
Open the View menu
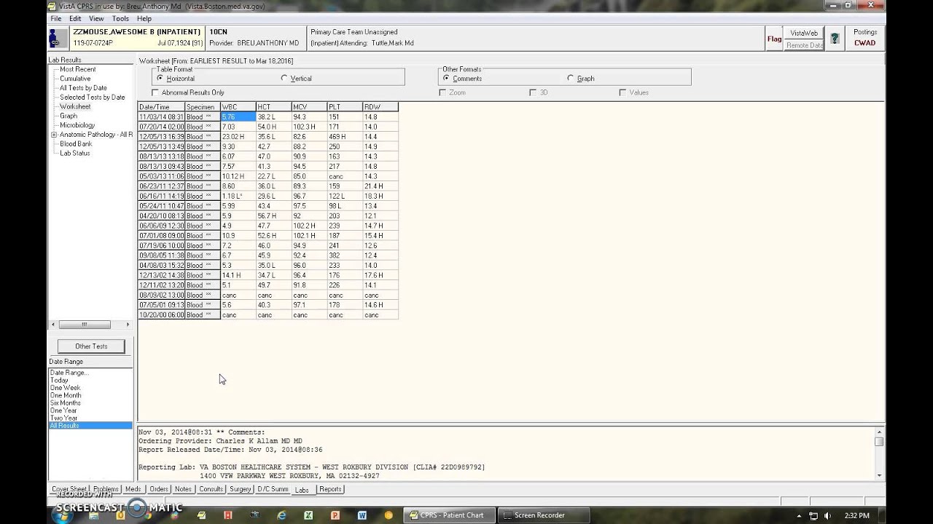tap(96, 18)
